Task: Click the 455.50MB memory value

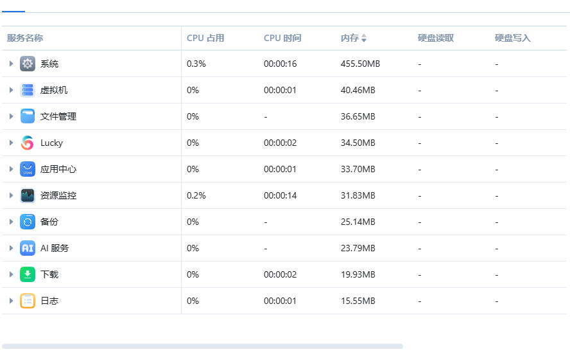Action: tap(360, 64)
